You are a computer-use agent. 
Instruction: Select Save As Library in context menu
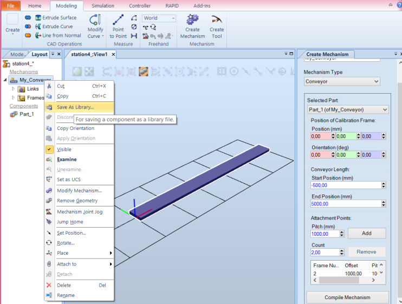(x=79, y=107)
